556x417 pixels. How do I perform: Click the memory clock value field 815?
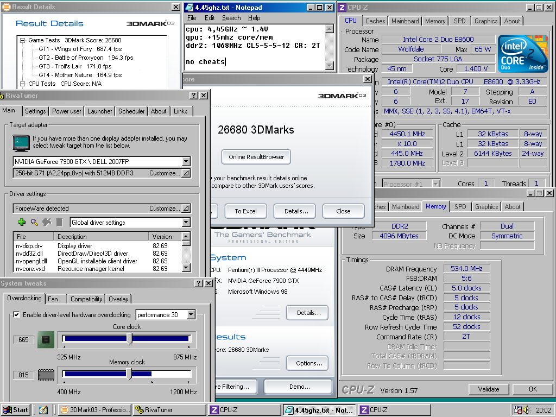click(23, 375)
